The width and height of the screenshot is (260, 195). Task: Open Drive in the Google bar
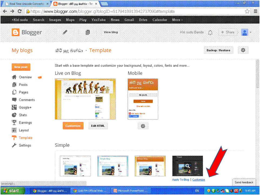(x=143, y=20)
